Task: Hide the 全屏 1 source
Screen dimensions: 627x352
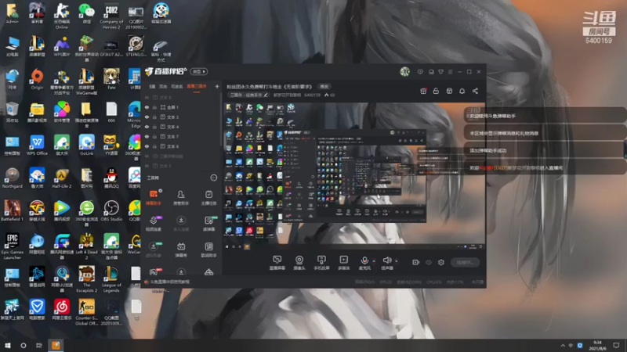Action: point(147,107)
